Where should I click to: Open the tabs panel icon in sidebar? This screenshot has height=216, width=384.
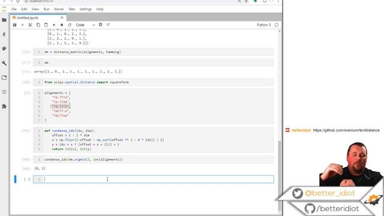click(x=4, y=77)
